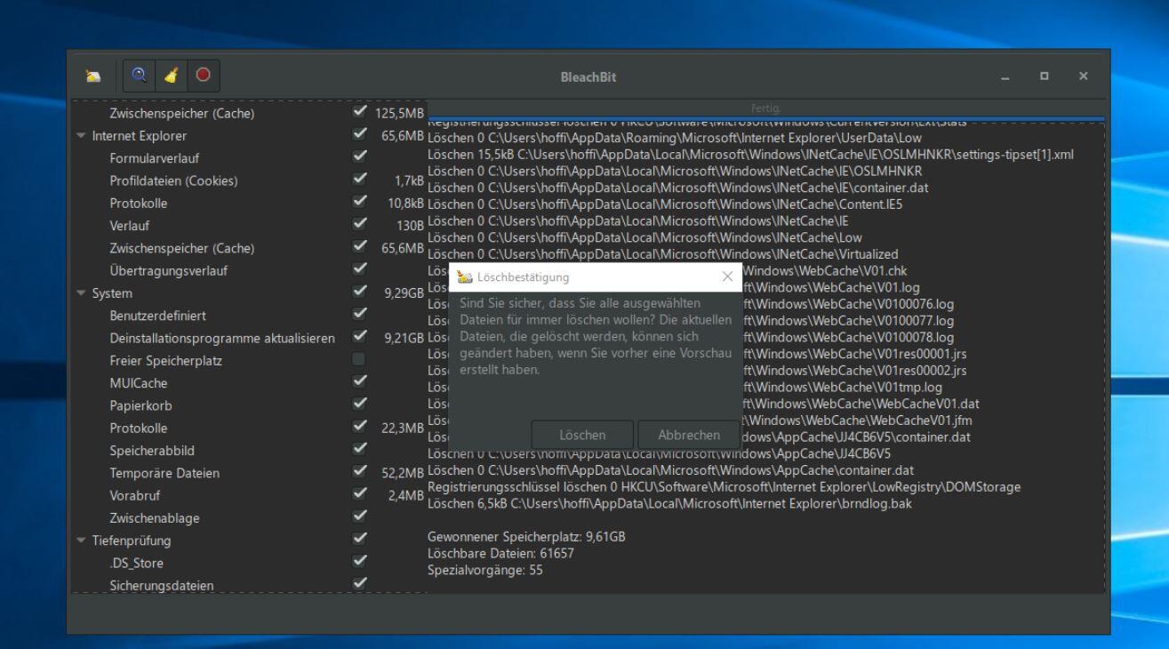The image size is (1169, 649).
Task: Collapse the Tiefenprüfung tree group
Action: pyautogui.click(x=83, y=540)
